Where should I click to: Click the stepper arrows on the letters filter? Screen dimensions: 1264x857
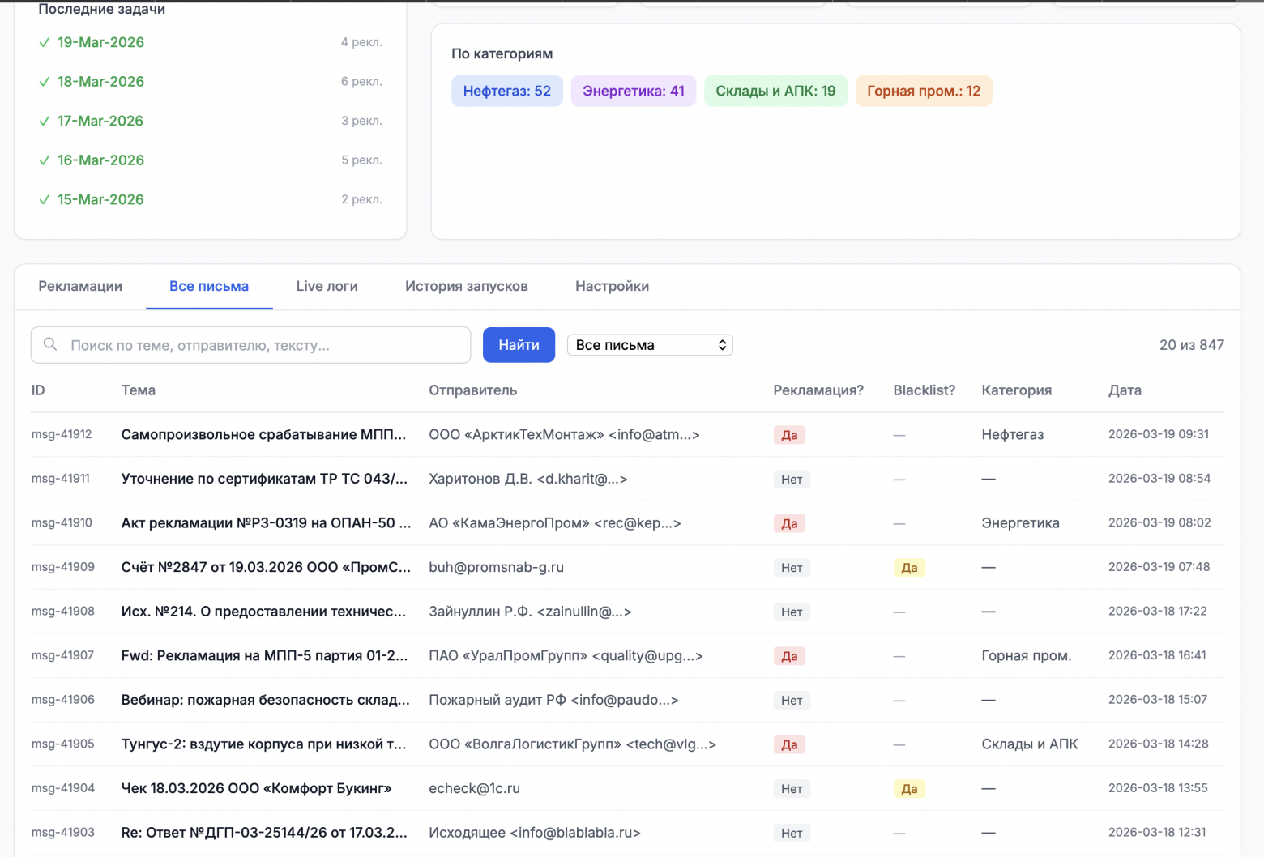point(720,344)
